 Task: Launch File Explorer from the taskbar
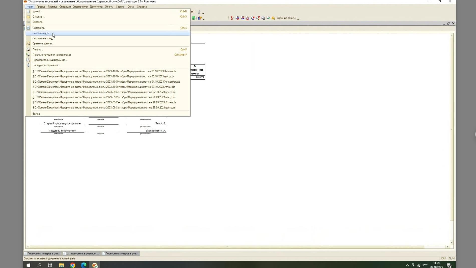pyautogui.click(x=61, y=265)
